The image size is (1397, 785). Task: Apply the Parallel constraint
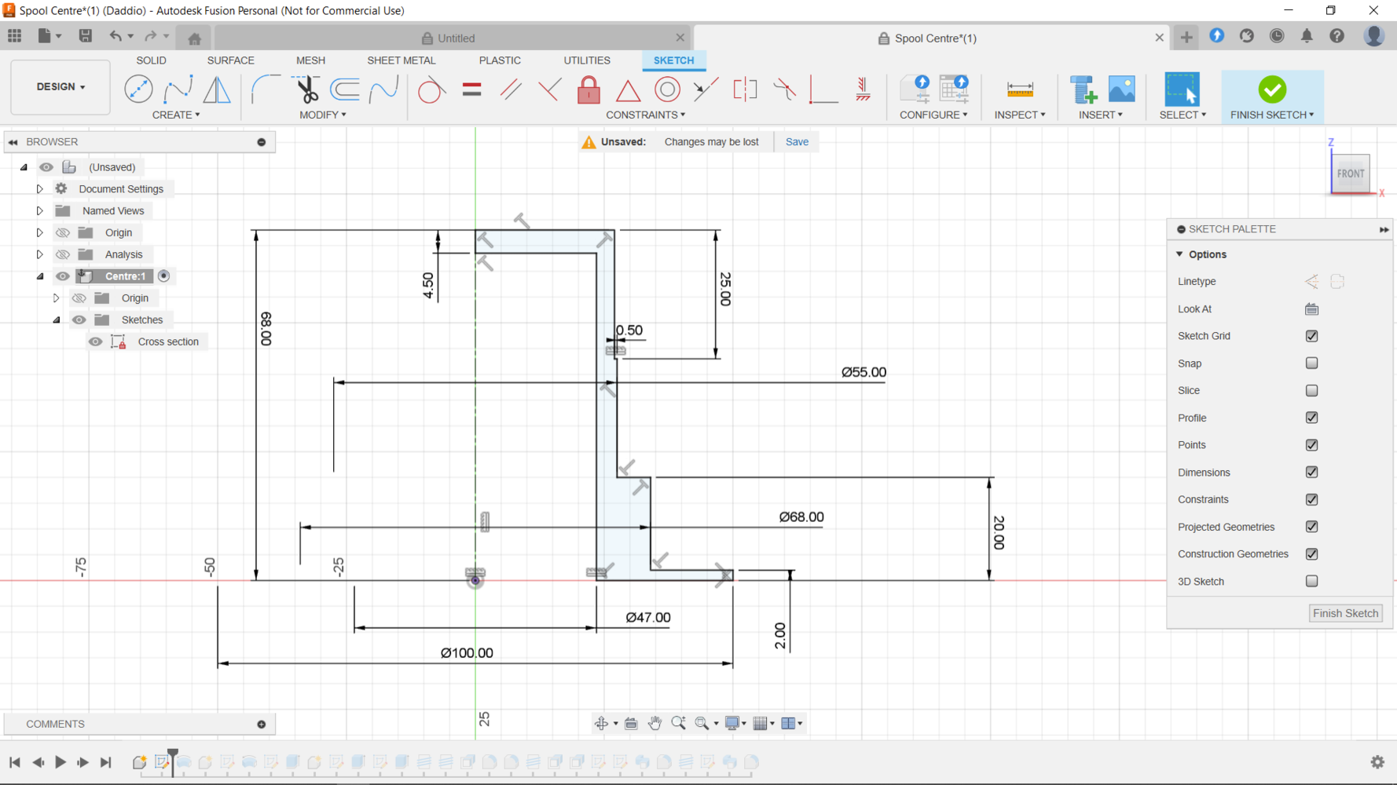pyautogui.click(x=511, y=89)
